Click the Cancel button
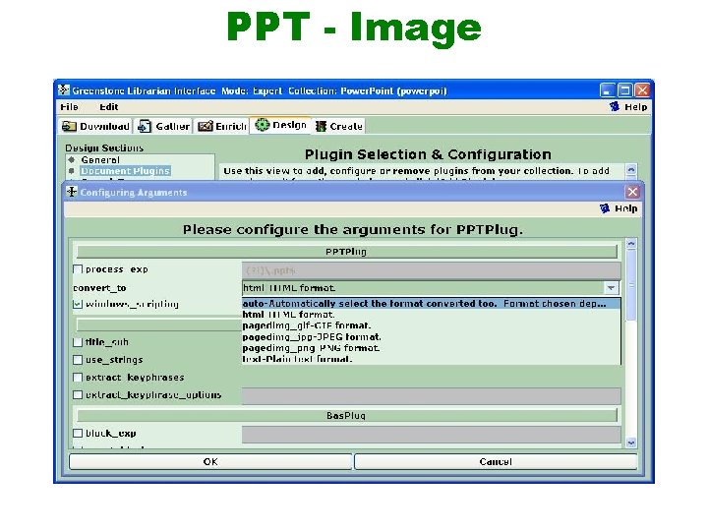Viewport: 708px width, 531px height. pos(496,461)
